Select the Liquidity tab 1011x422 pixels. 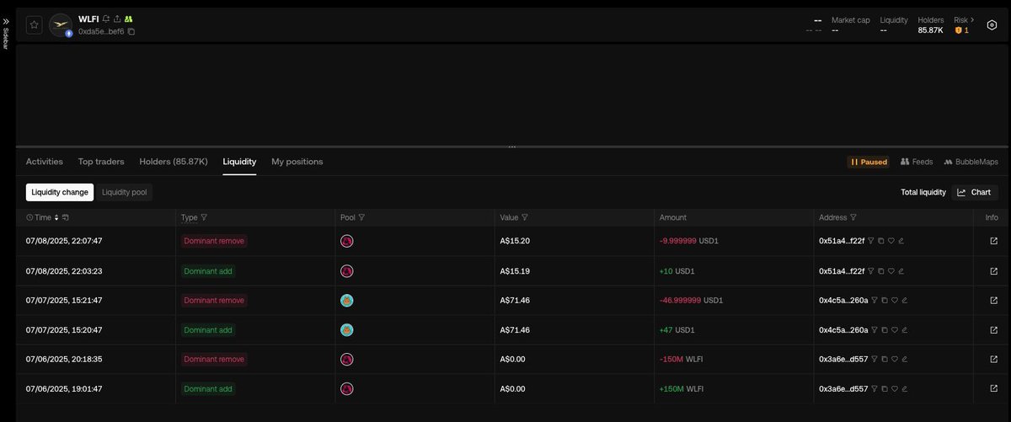[239, 162]
